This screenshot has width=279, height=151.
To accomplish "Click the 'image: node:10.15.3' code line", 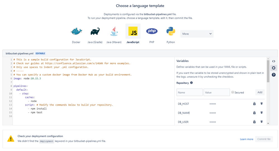I will click(27, 79).
